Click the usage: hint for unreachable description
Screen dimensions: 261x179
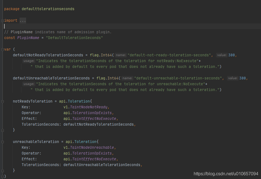coord(29,84)
